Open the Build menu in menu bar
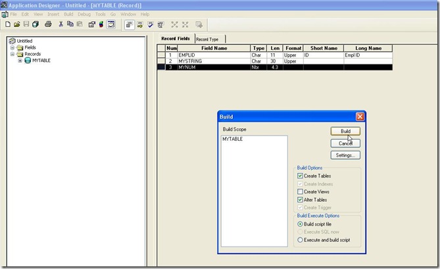This screenshot has width=440, height=269. [x=68, y=14]
